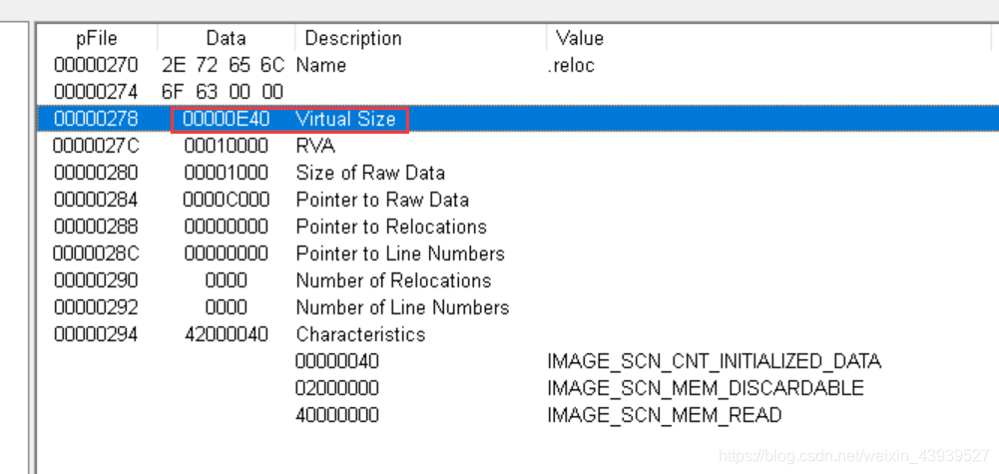Select offset 0000027C
999x474 pixels.
click(x=96, y=146)
